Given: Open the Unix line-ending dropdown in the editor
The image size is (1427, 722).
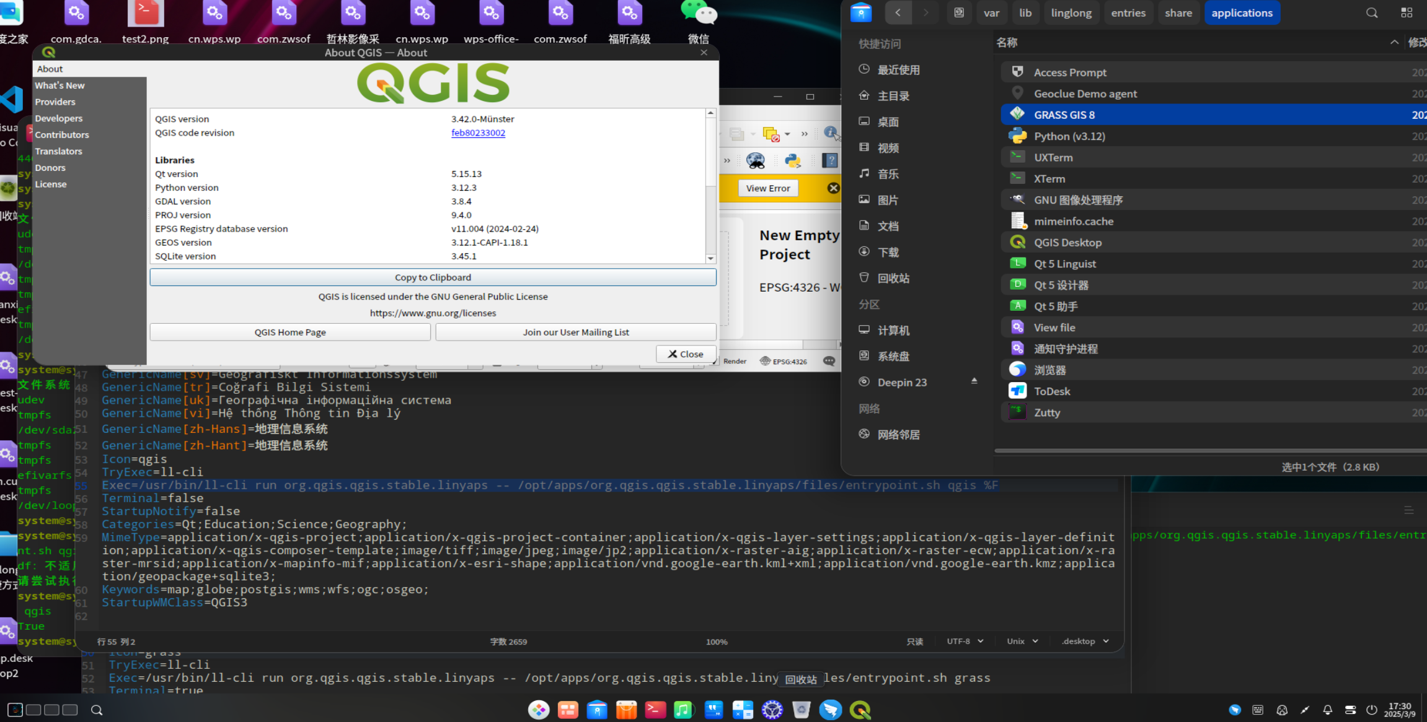Looking at the screenshot, I should pyautogui.click(x=1022, y=642).
